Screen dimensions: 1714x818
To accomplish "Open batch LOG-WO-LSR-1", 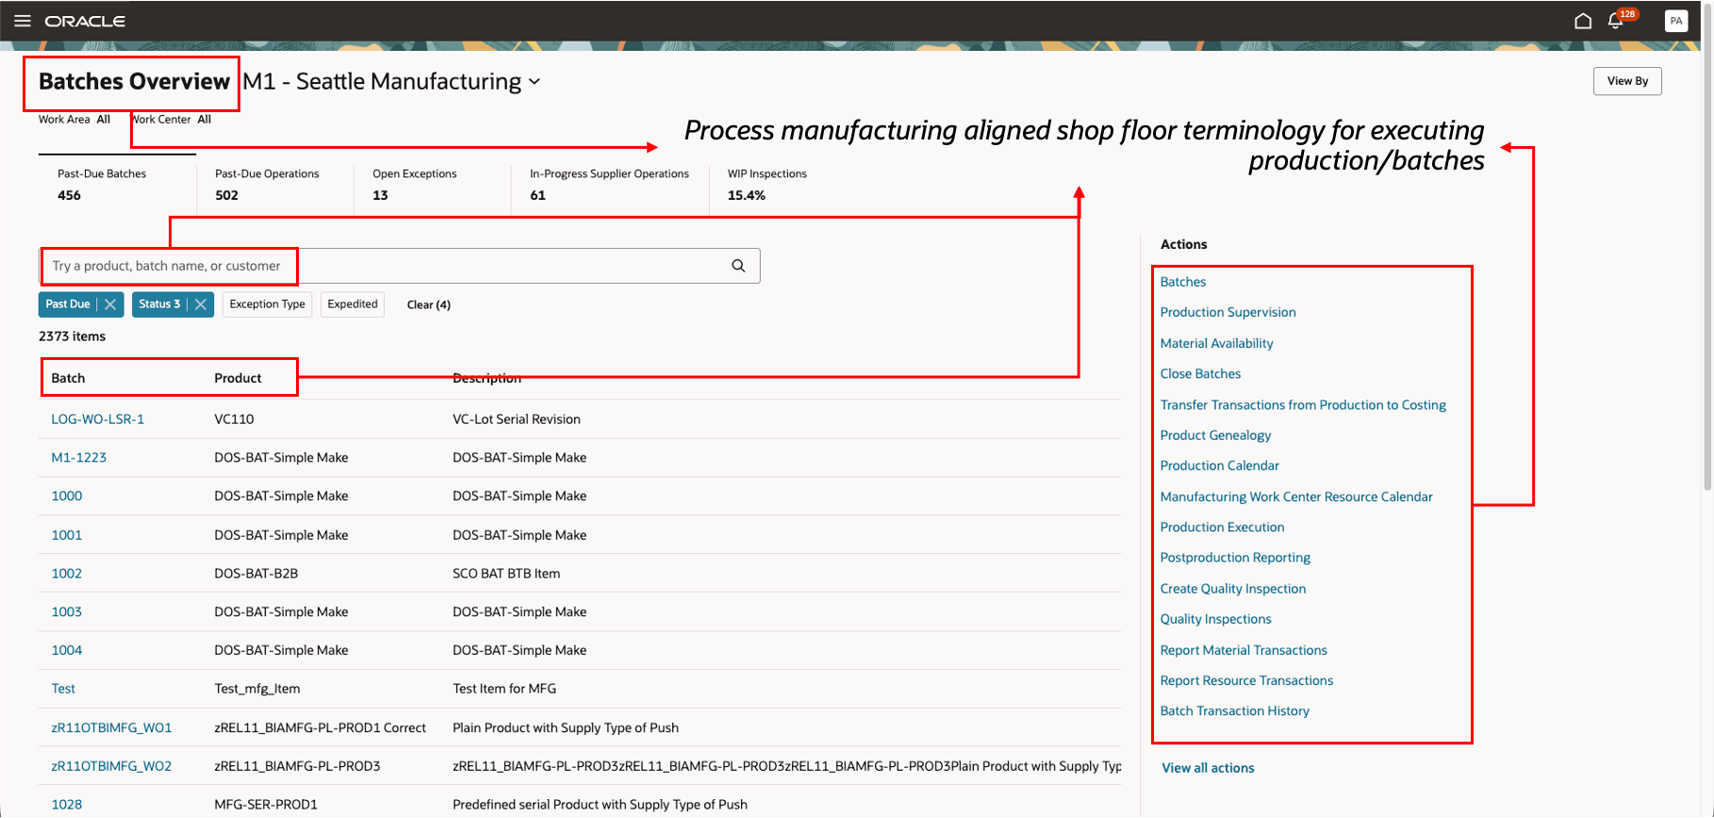I will [98, 419].
